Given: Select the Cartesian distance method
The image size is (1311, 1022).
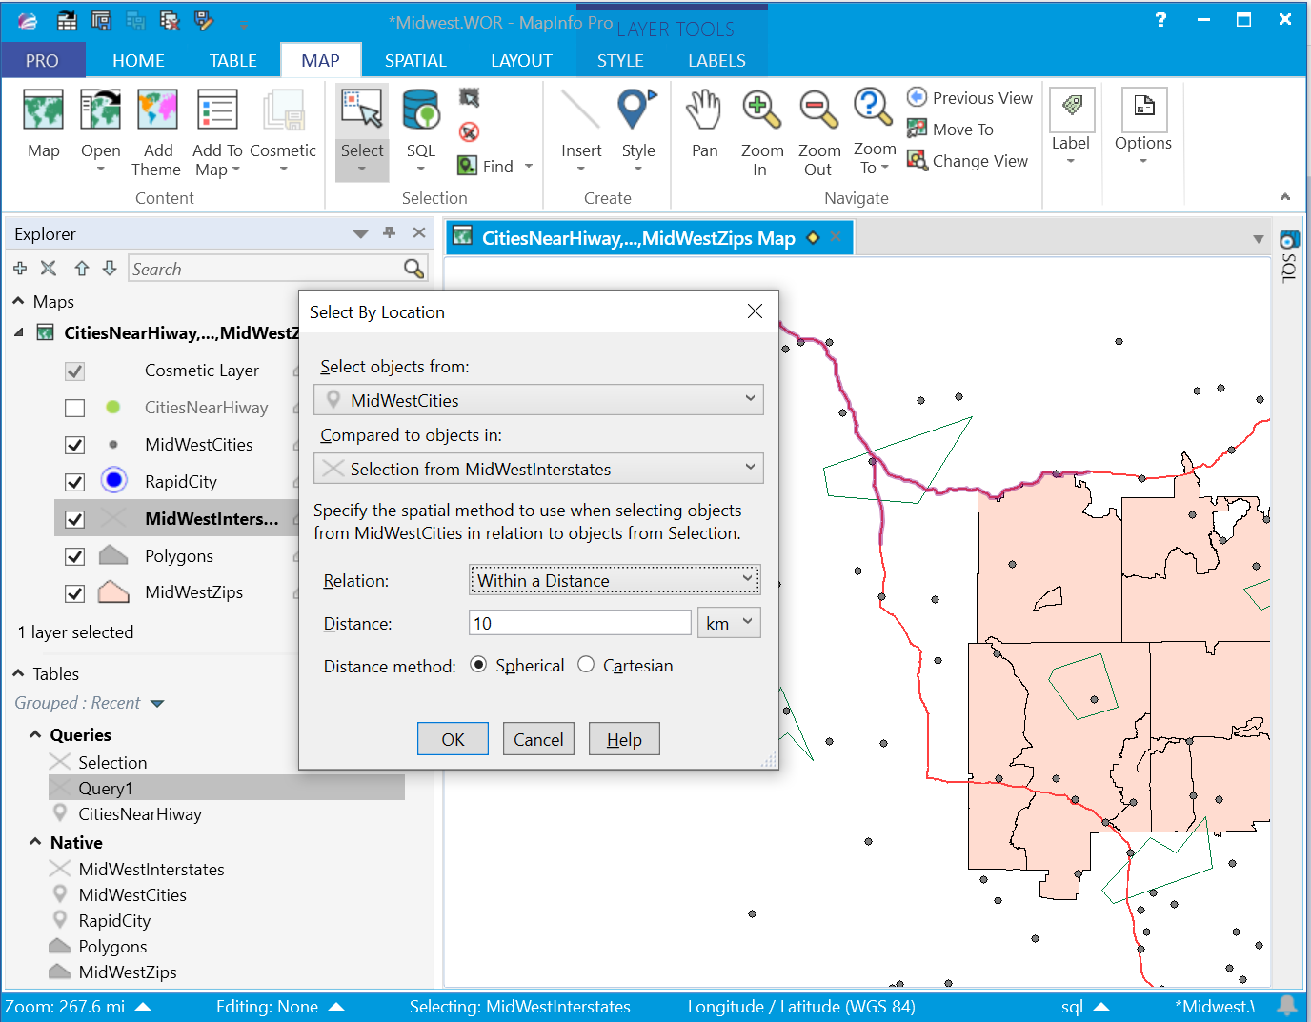Looking at the screenshot, I should (x=586, y=665).
